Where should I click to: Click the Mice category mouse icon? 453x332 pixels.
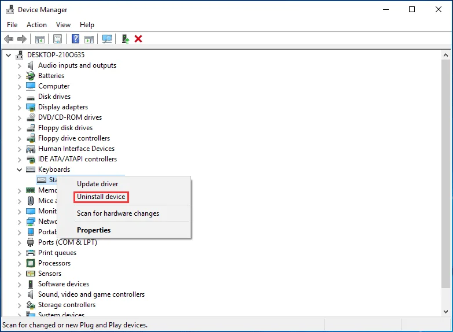pyautogui.click(x=30, y=201)
